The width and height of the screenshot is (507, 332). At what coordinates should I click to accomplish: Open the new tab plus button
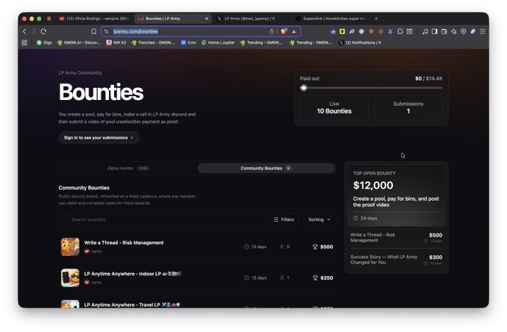coord(376,19)
